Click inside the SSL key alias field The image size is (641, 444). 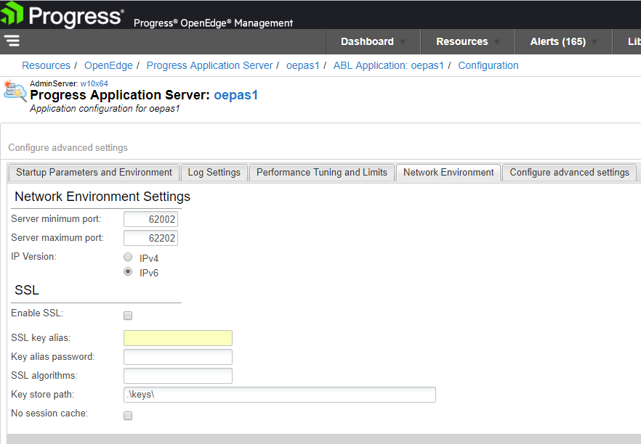point(177,337)
